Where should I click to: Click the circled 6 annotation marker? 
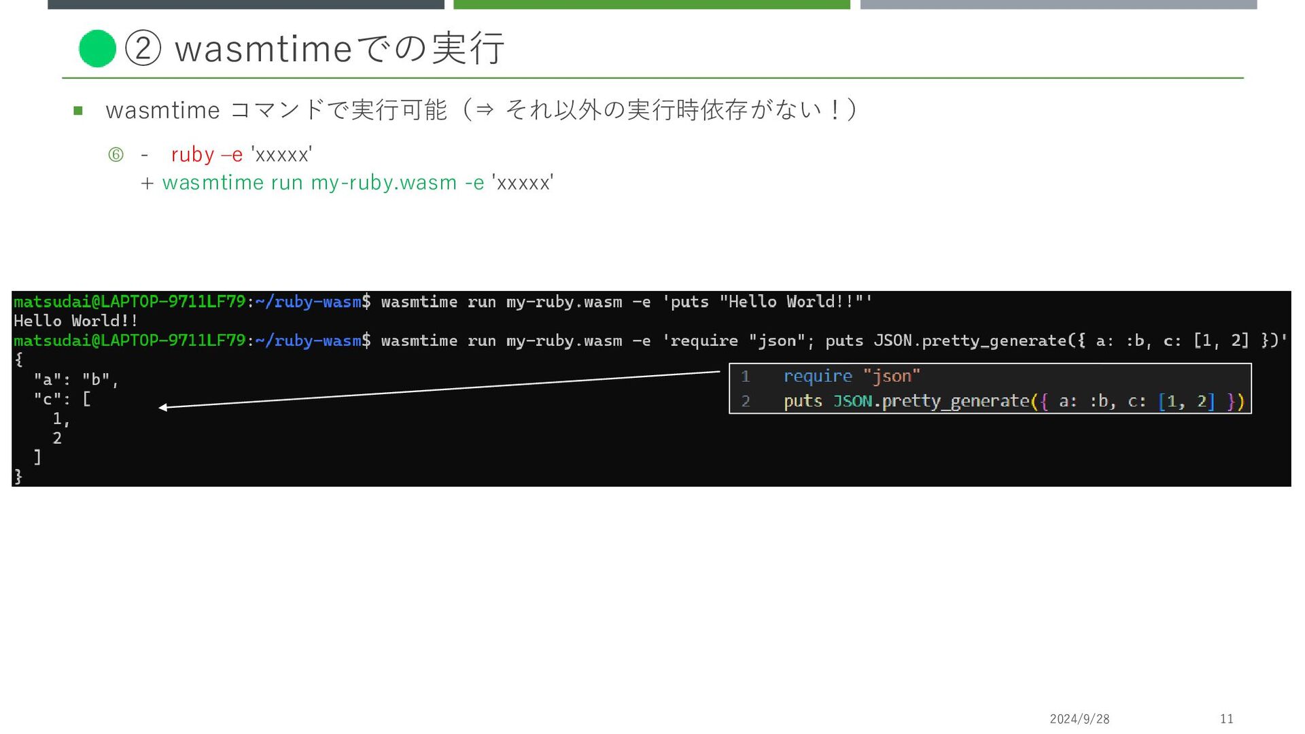[x=116, y=155]
